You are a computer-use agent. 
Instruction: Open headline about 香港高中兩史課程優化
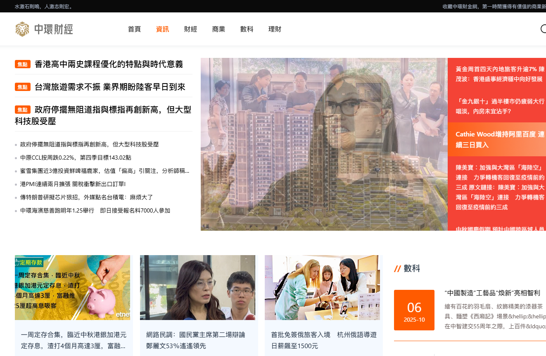coord(109,65)
